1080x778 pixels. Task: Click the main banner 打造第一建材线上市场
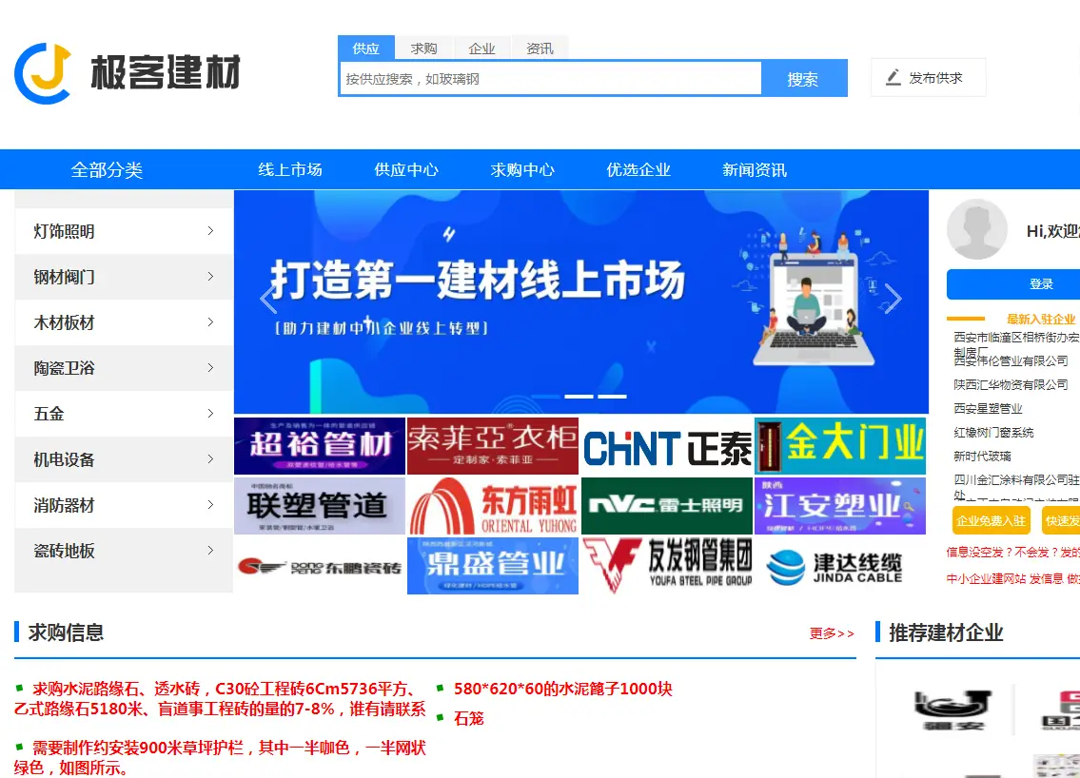[x=580, y=301]
